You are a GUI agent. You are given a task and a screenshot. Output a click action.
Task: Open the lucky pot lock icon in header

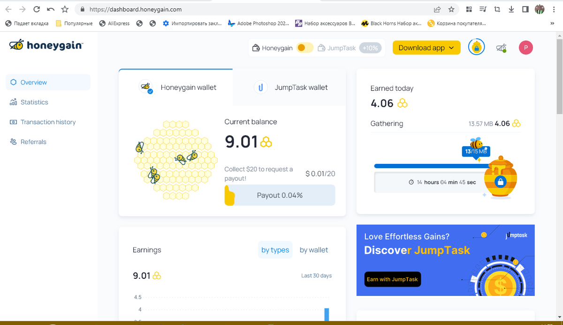477,47
